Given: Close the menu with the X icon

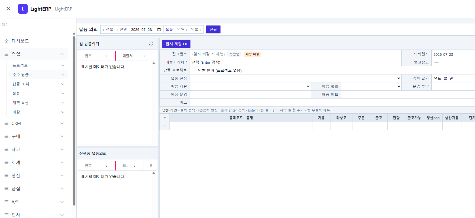Looking at the screenshot, I should [x=9, y=9].
